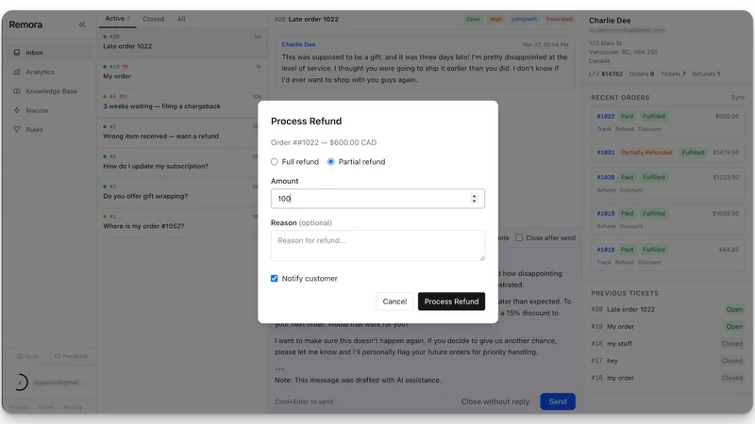Click the Process Refund button

click(451, 302)
